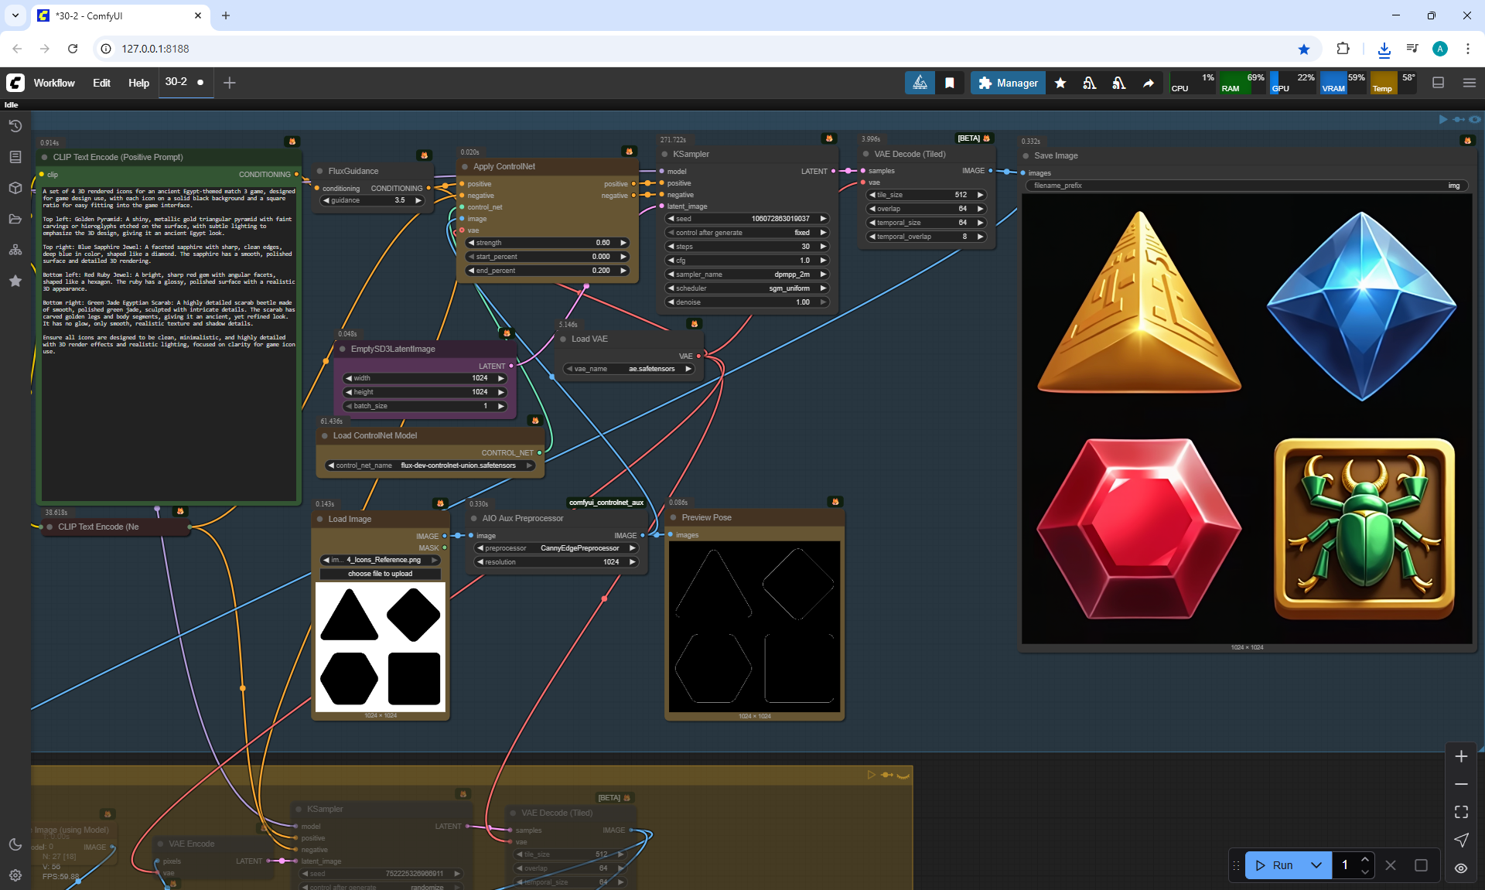
Task: Open the Edit menu
Action: click(x=101, y=83)
